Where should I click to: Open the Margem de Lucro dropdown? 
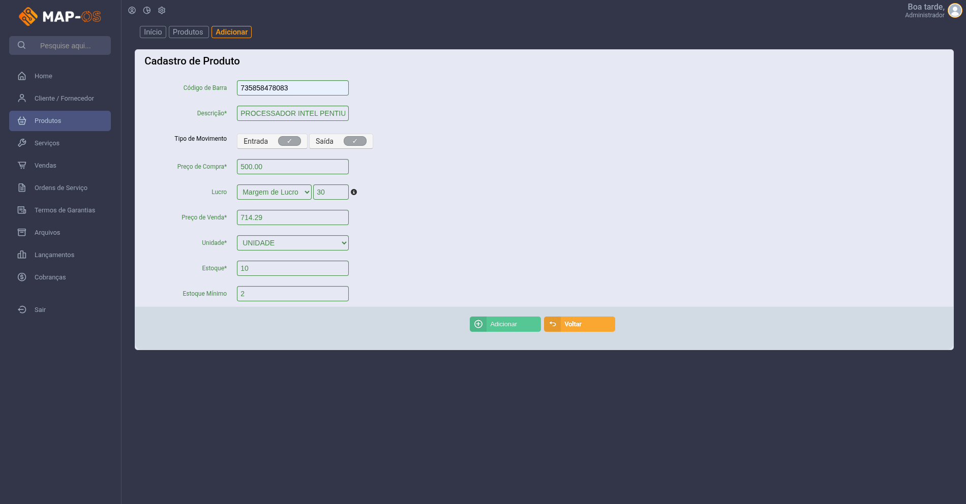pyautogui.click(x=274, y=192)
